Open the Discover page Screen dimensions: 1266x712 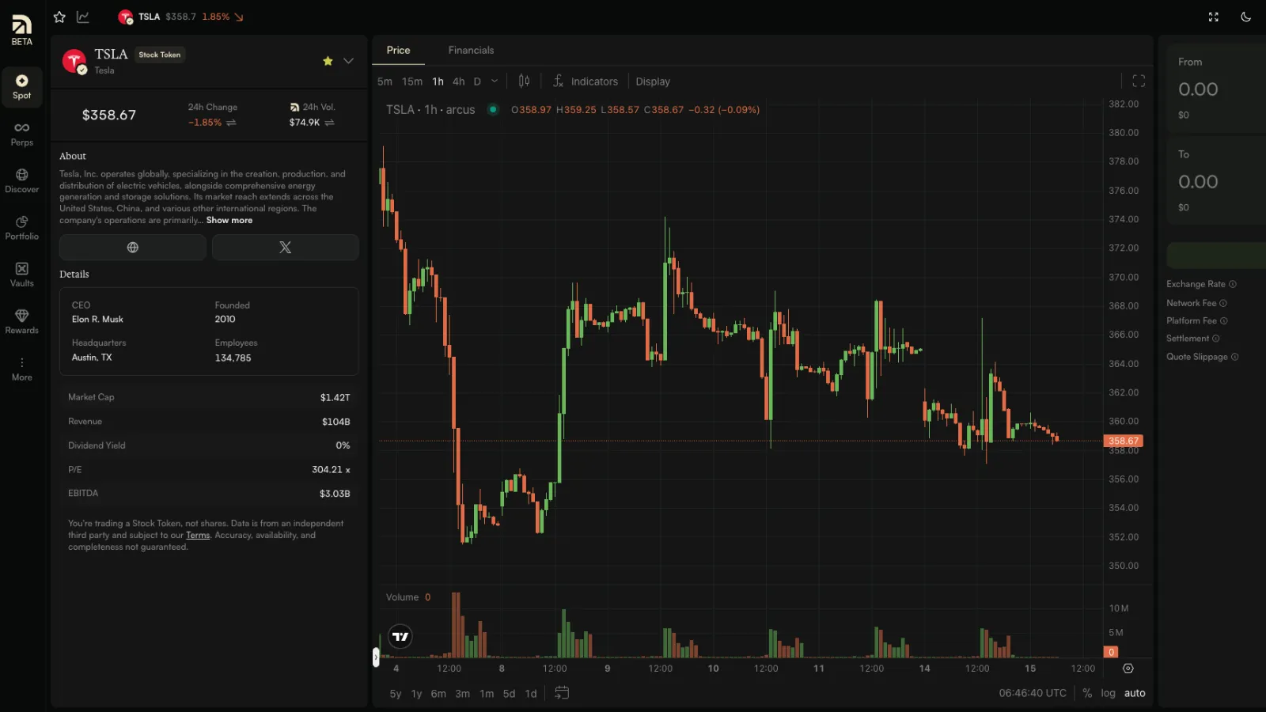(21, 181)
